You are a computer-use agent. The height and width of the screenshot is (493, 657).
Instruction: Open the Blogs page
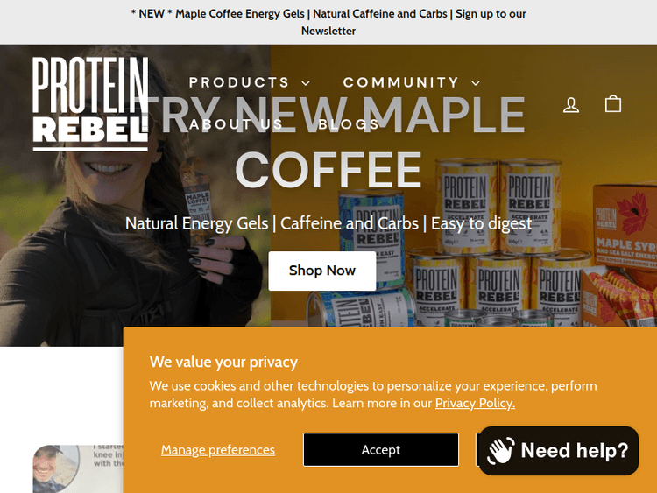click(x=349, y=124)
